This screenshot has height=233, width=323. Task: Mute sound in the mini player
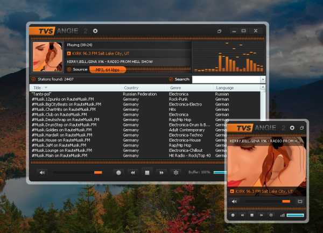(234, 201)
